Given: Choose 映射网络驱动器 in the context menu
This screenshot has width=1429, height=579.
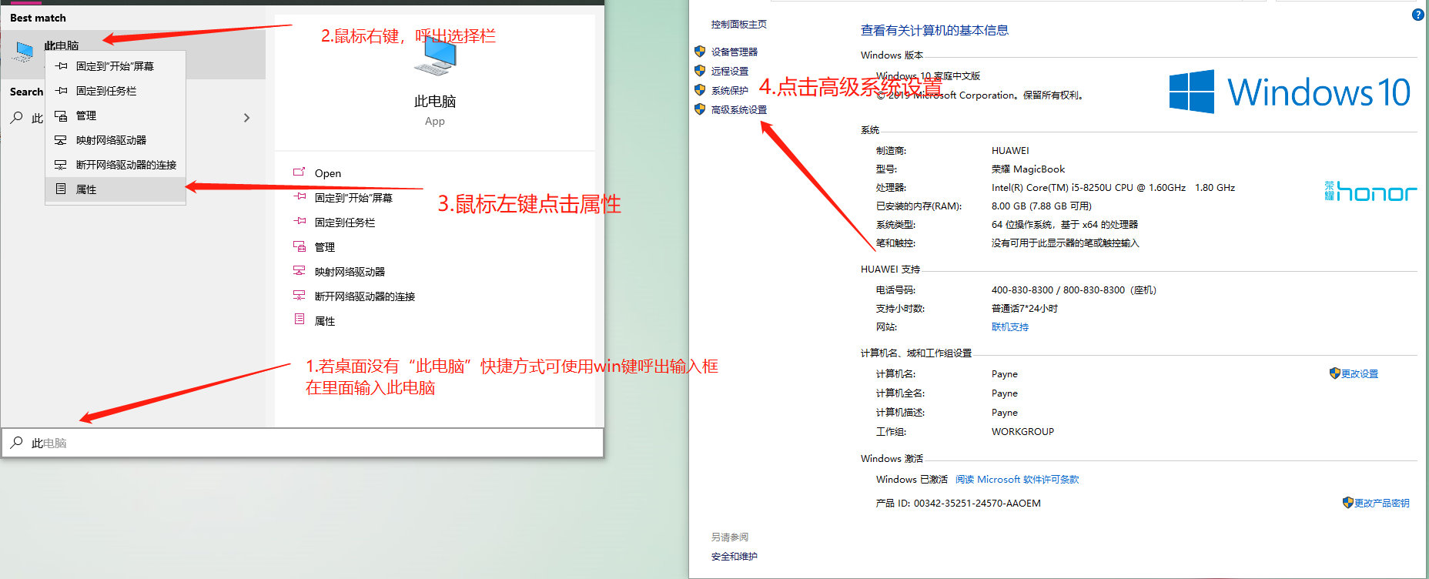Looking at the screenshot, I should 111,140.
